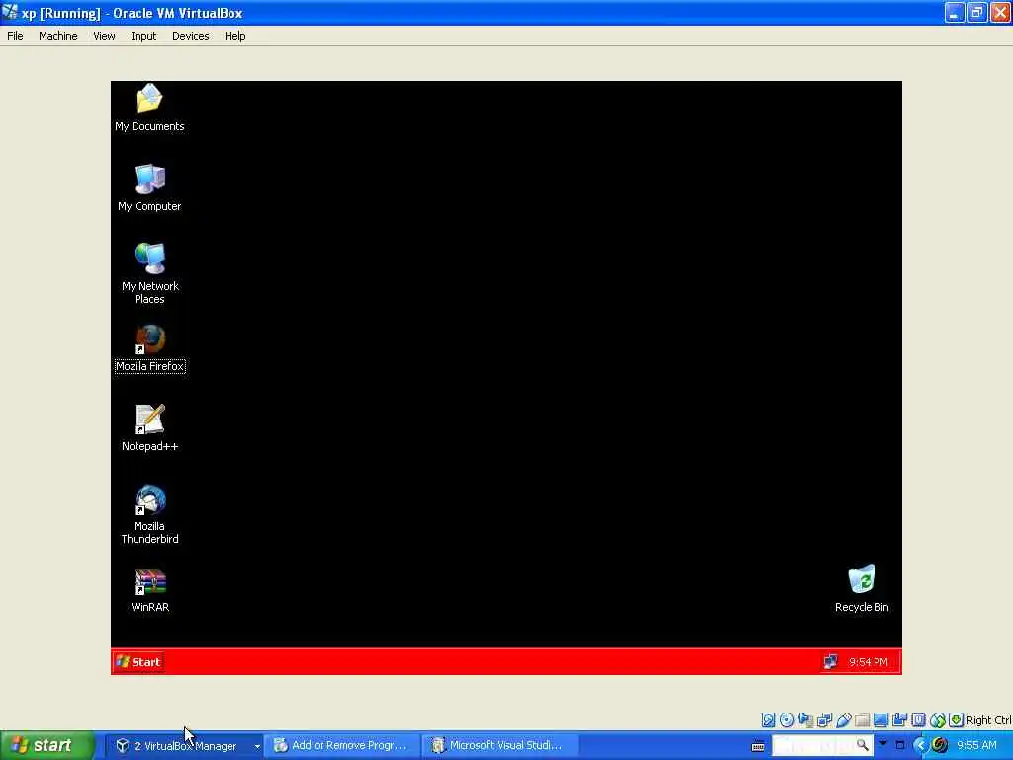
Task: Click the host clock showing 9:55 AM
Action: click(976, 745)
